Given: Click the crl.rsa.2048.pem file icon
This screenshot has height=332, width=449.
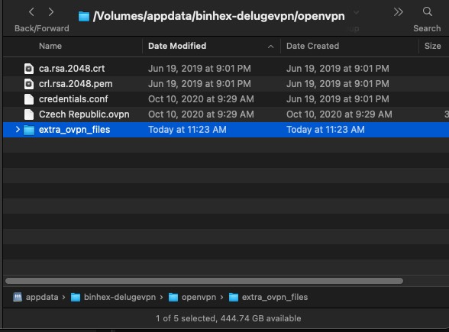Looking at the screenshot, I should [x=29, y=84].
